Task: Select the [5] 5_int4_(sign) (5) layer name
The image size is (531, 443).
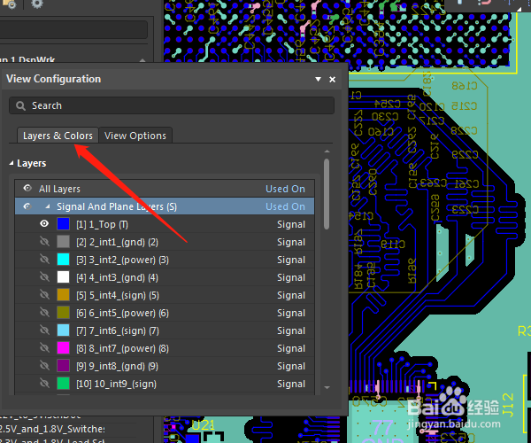Action: click(118, 295)
